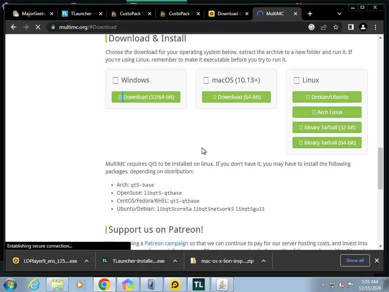Expand LDPlayer9 download options arrow

click(87, 261)
